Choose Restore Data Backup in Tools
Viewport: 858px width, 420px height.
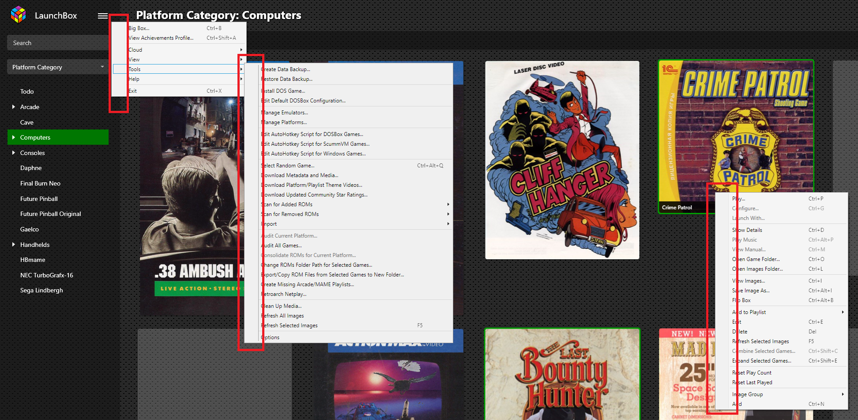tap(349, 79)
